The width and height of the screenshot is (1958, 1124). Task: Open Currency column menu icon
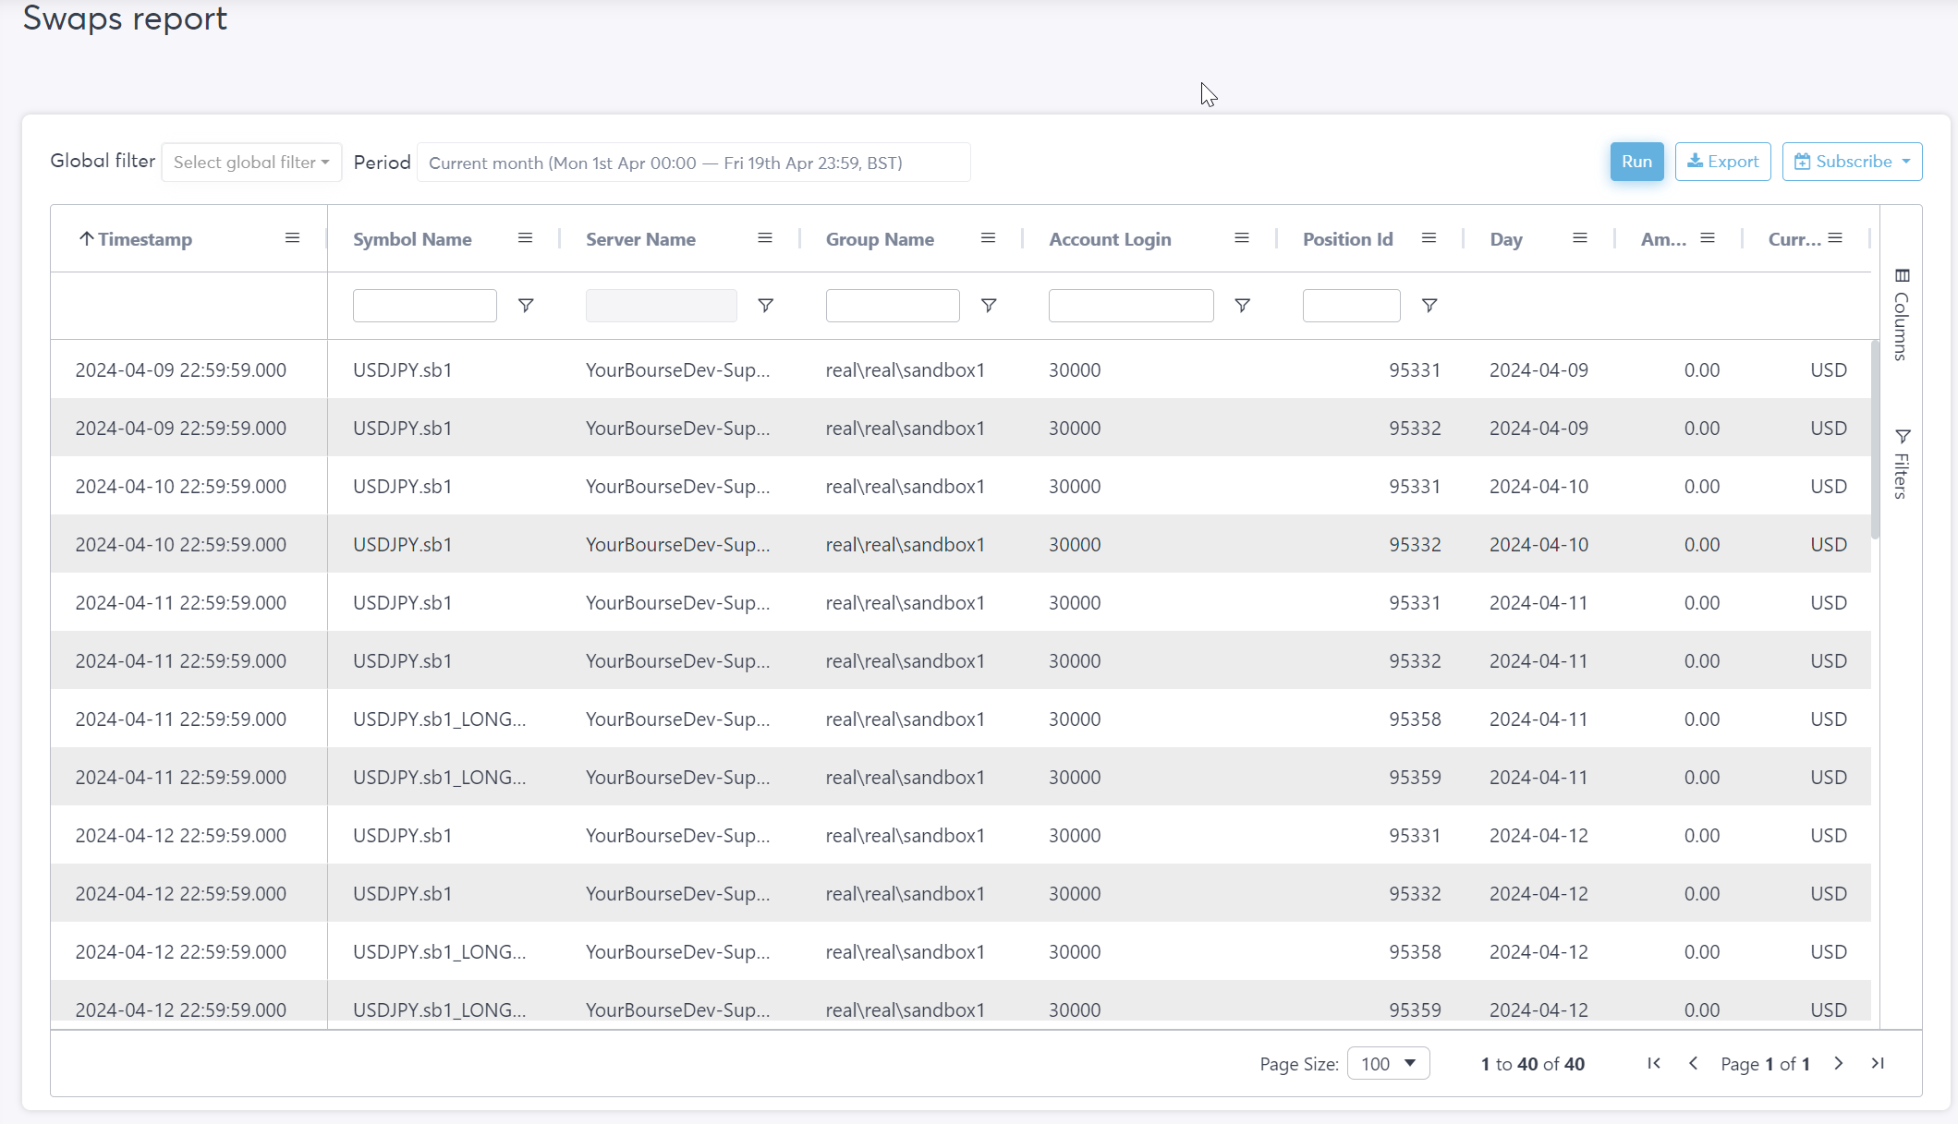coord(1835,238)
